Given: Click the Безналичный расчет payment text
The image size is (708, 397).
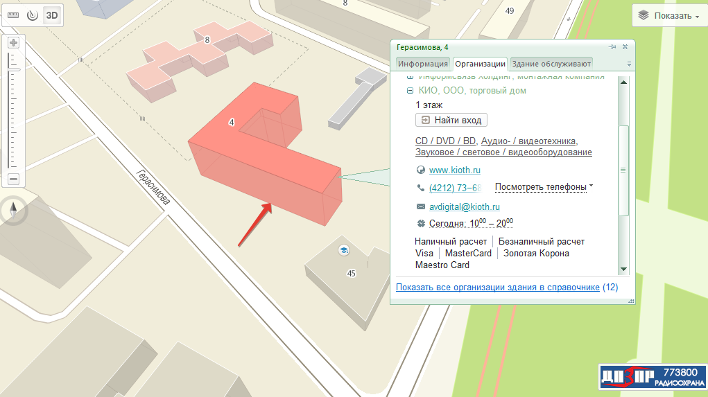Looking at the screenshot, I should click(x=542, y=242).
